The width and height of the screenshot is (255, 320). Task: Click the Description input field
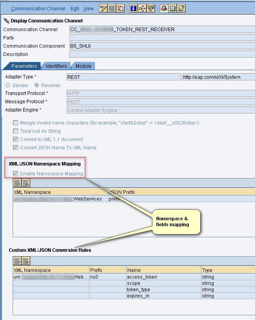(x=162, y=54)
